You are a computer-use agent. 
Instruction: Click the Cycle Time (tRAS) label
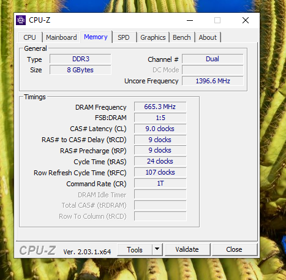point(100,162)
